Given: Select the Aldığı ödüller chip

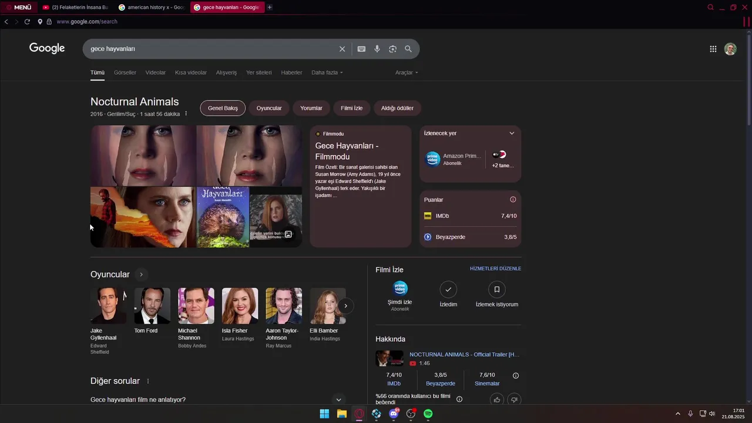Looking at the screenshot, I should point(397,108).
